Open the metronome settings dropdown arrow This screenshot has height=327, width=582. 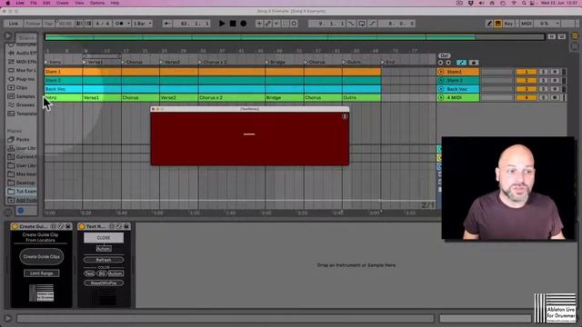129,24
